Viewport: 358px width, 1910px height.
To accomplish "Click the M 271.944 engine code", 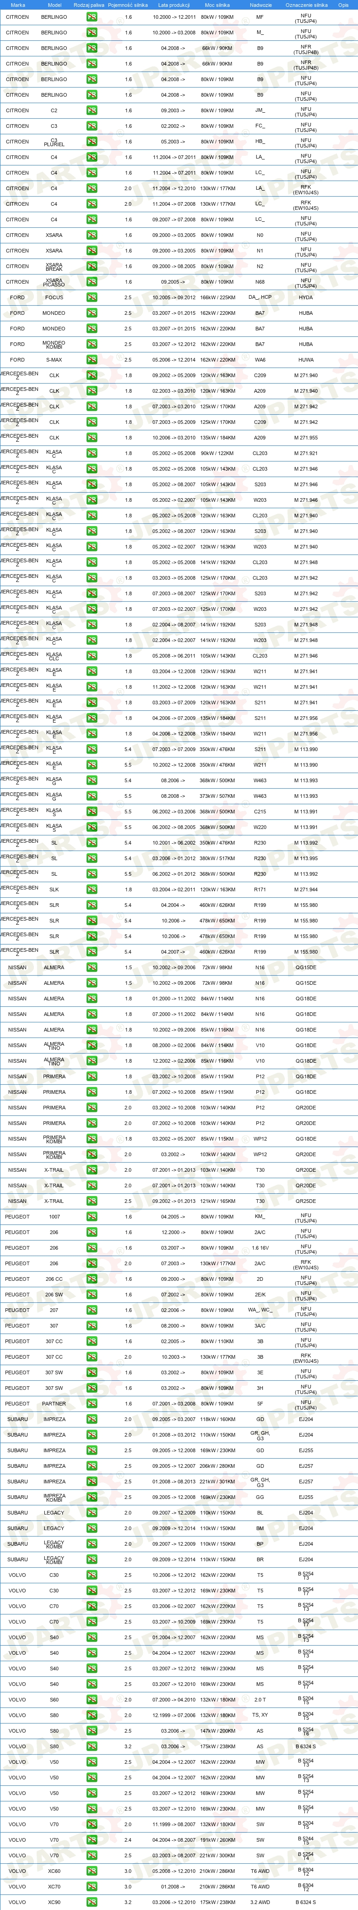I will point(306,889).
